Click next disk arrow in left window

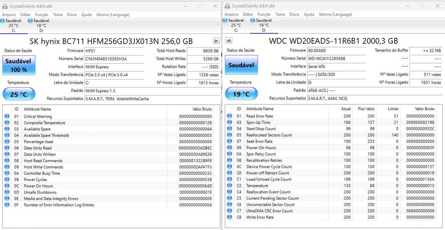216,41
